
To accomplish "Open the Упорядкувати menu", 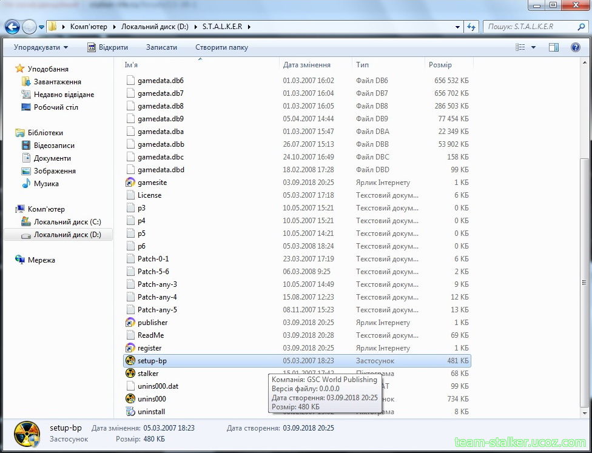I will pyautogui.click(x=41, y=47).
